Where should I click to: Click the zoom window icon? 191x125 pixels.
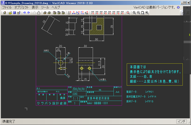(143, 13)
